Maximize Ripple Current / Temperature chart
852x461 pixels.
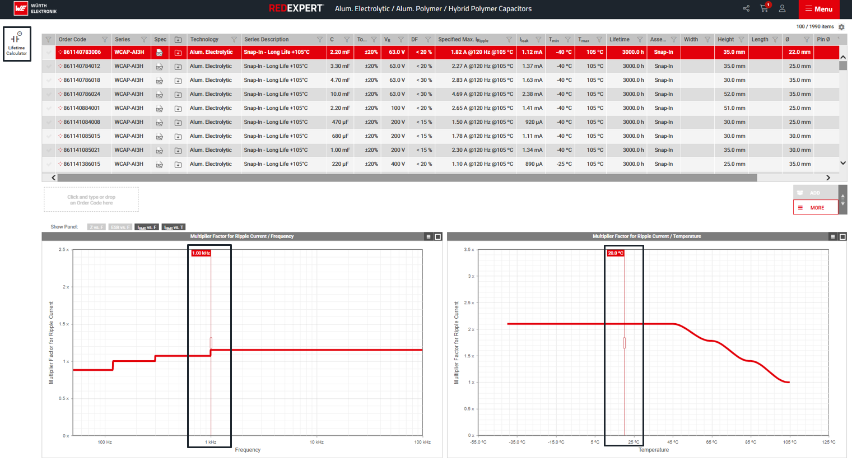[x=842, y=236]
